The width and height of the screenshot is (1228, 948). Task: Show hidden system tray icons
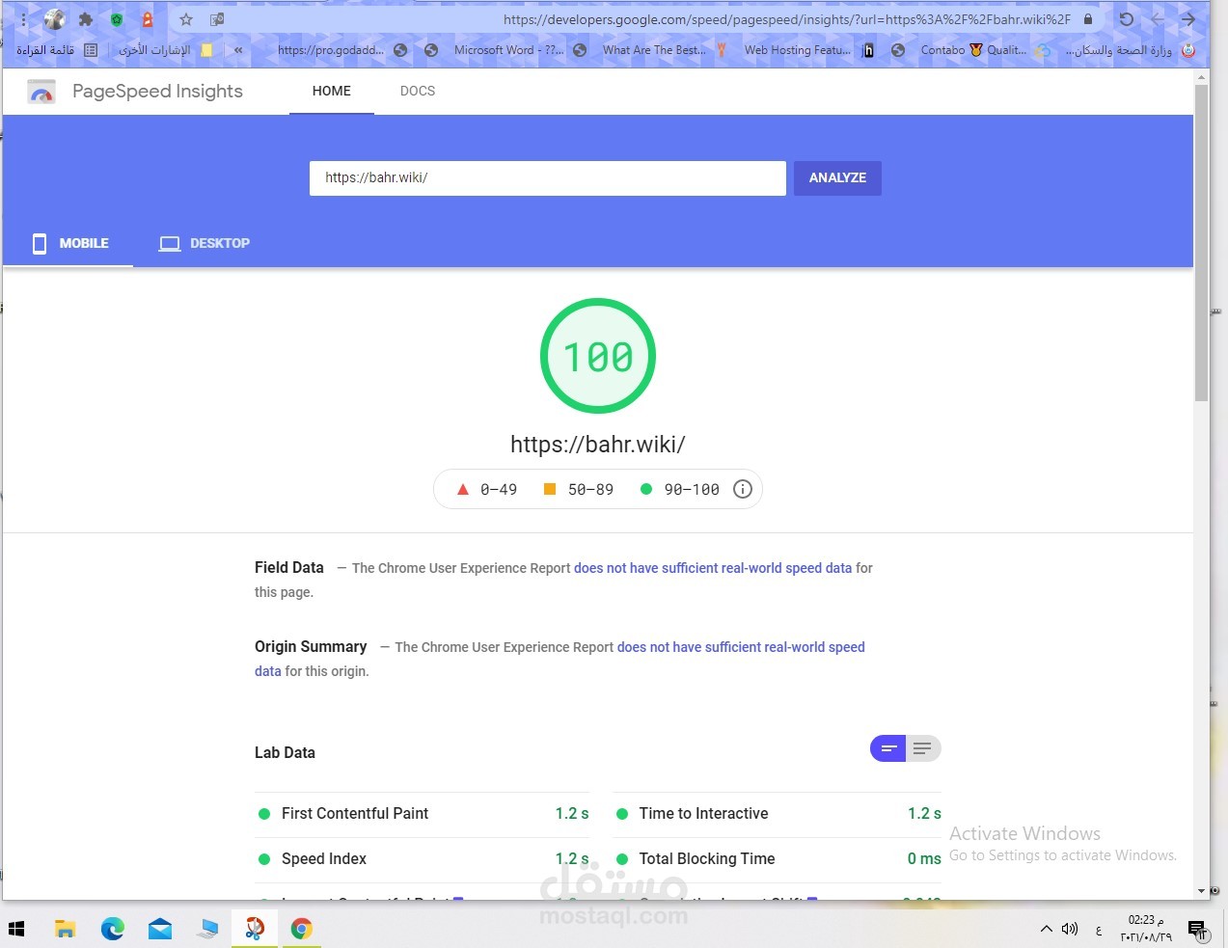(x=1047, y=930)
